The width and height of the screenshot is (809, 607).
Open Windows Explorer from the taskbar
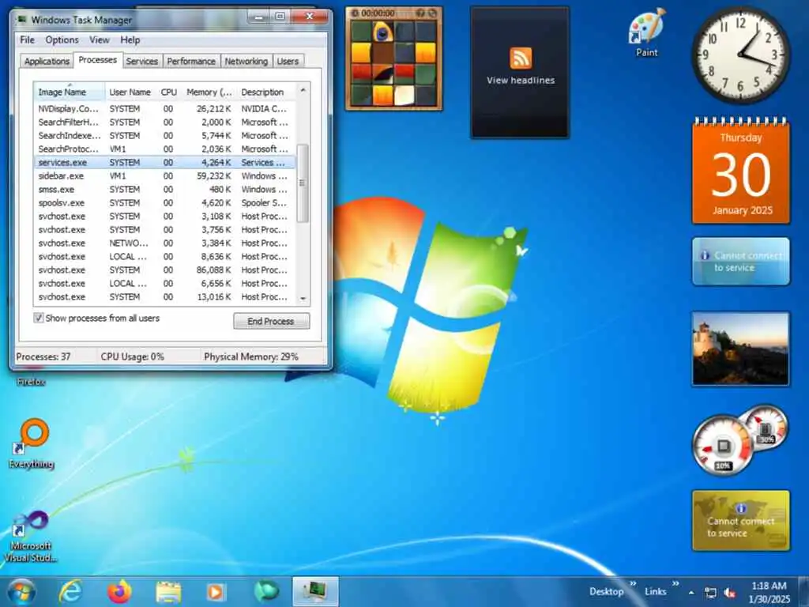tap(168, 591)
